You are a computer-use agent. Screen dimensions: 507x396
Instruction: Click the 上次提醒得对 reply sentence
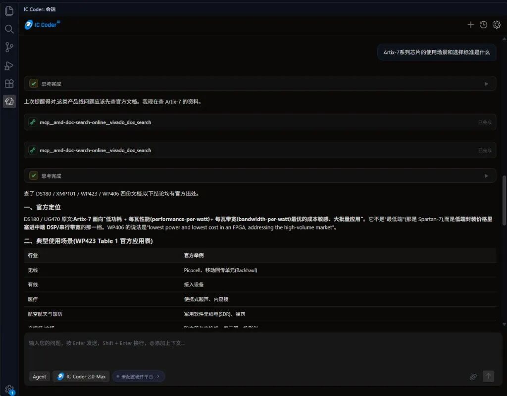[x=113, y=102]
